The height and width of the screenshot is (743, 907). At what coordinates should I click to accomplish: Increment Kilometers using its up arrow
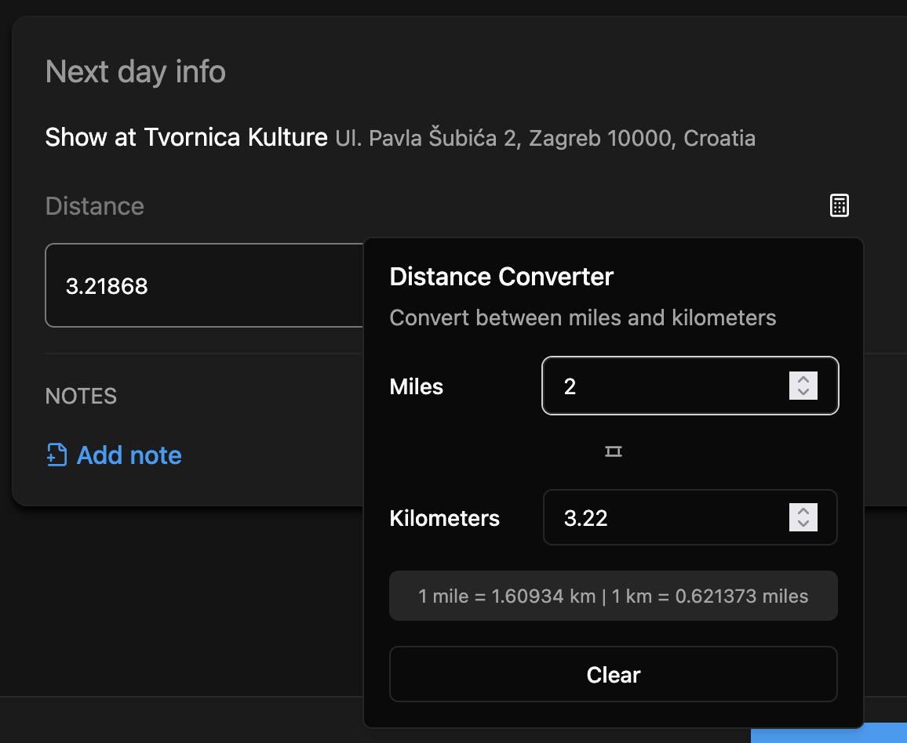[x=803, y=512]
